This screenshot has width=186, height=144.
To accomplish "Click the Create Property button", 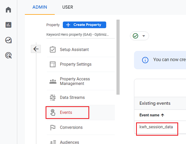I will [x=84, y=25].
